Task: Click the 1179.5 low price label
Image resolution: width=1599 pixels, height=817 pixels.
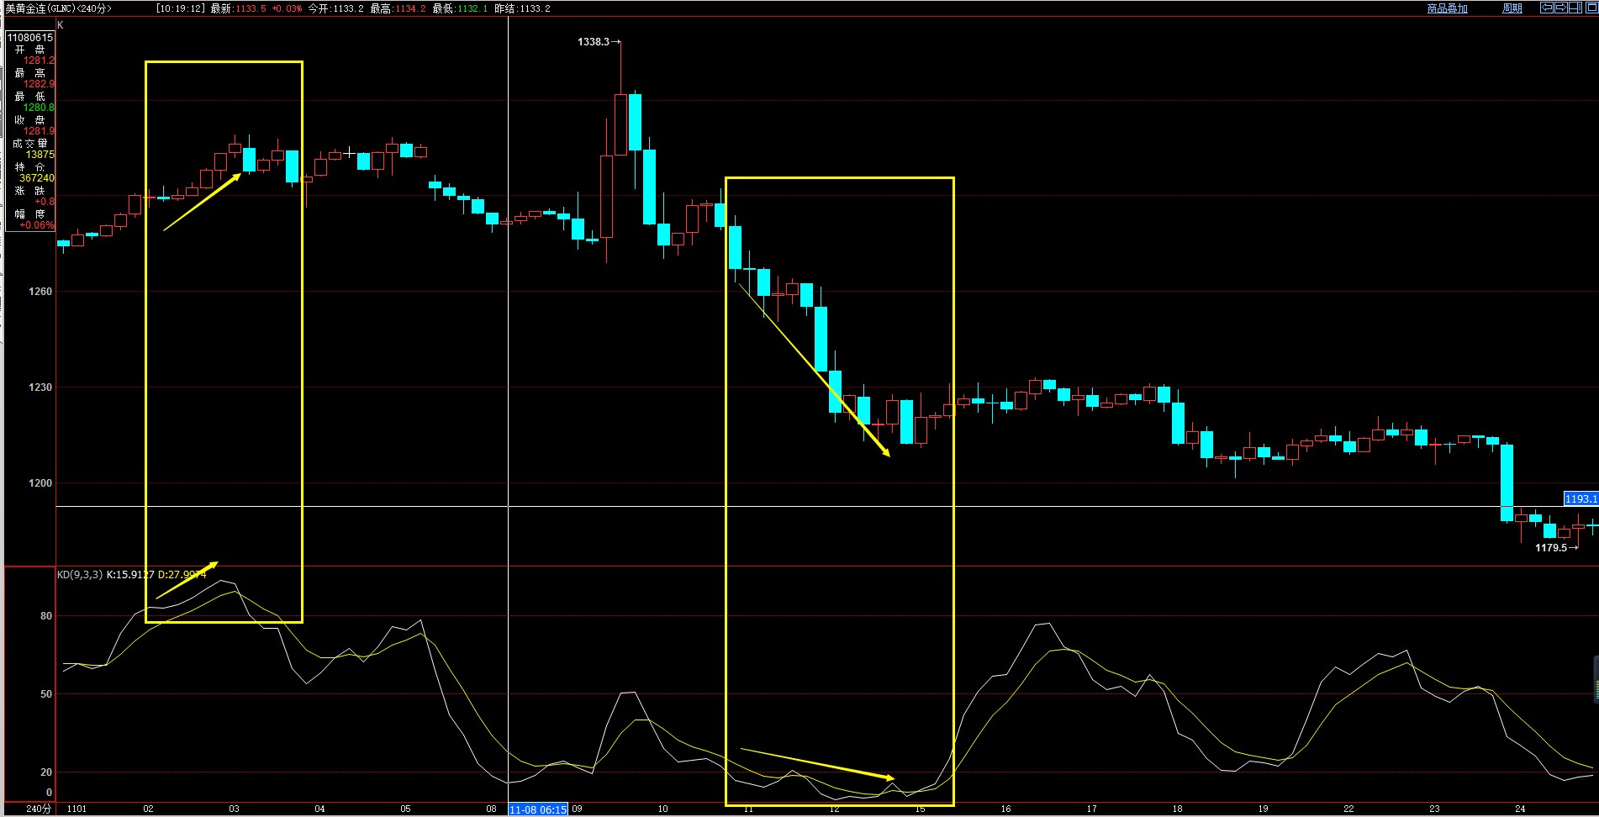Action: [x=1551, y=548]
